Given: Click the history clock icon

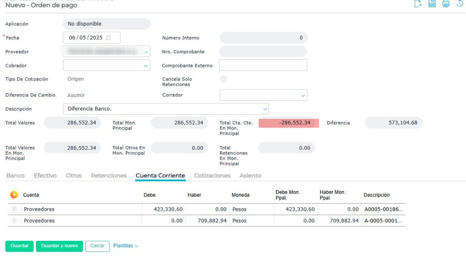Looking at the screenshot, I should (460, 4).
